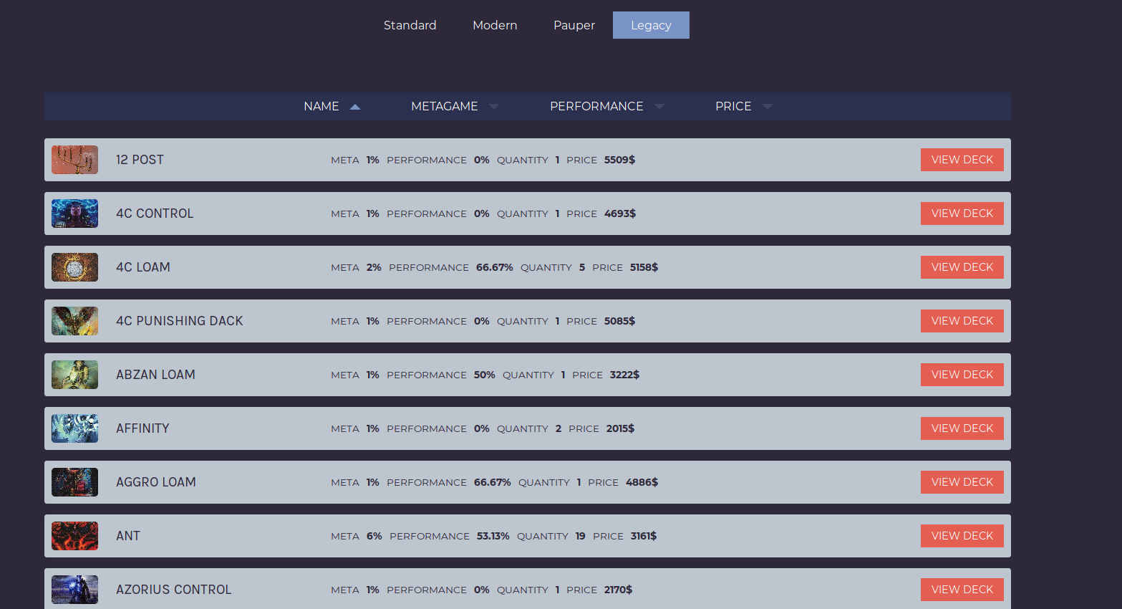The height and width of the screenshot is (609, 1122).
Task: Click the 4C LOAM deck name
Action: click(143, 267)
